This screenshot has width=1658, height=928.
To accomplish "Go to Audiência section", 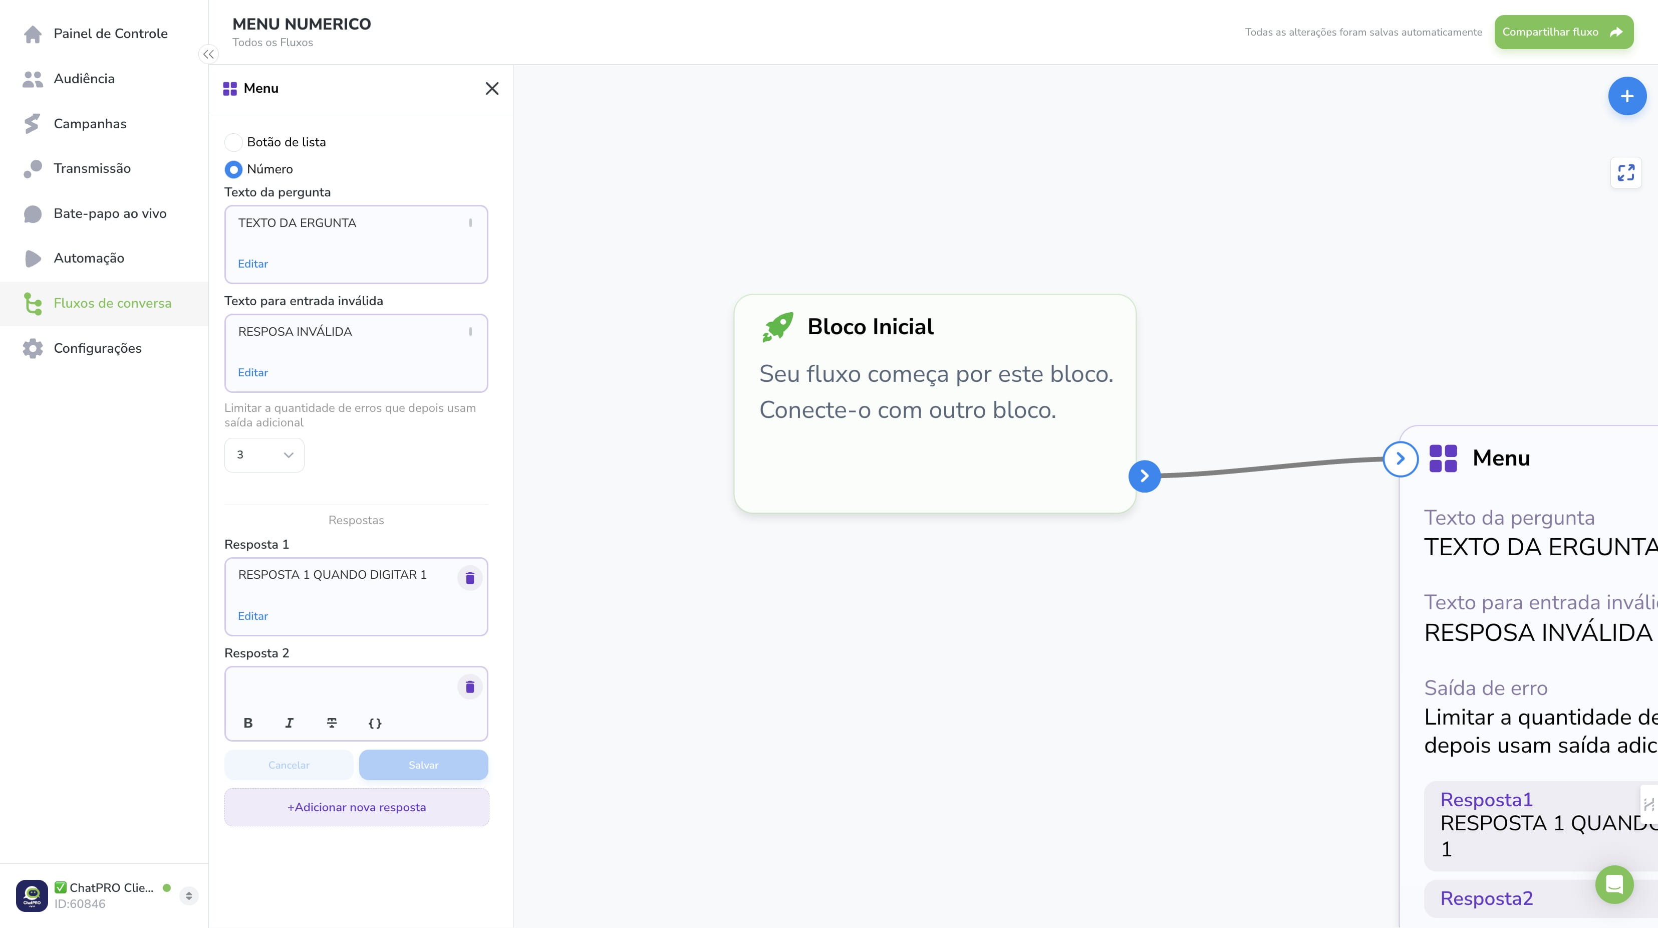I will [x=104, y=79].
